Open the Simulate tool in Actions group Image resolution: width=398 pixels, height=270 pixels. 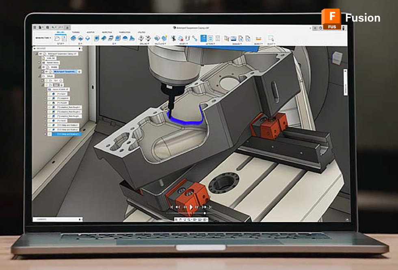point(203,37)
